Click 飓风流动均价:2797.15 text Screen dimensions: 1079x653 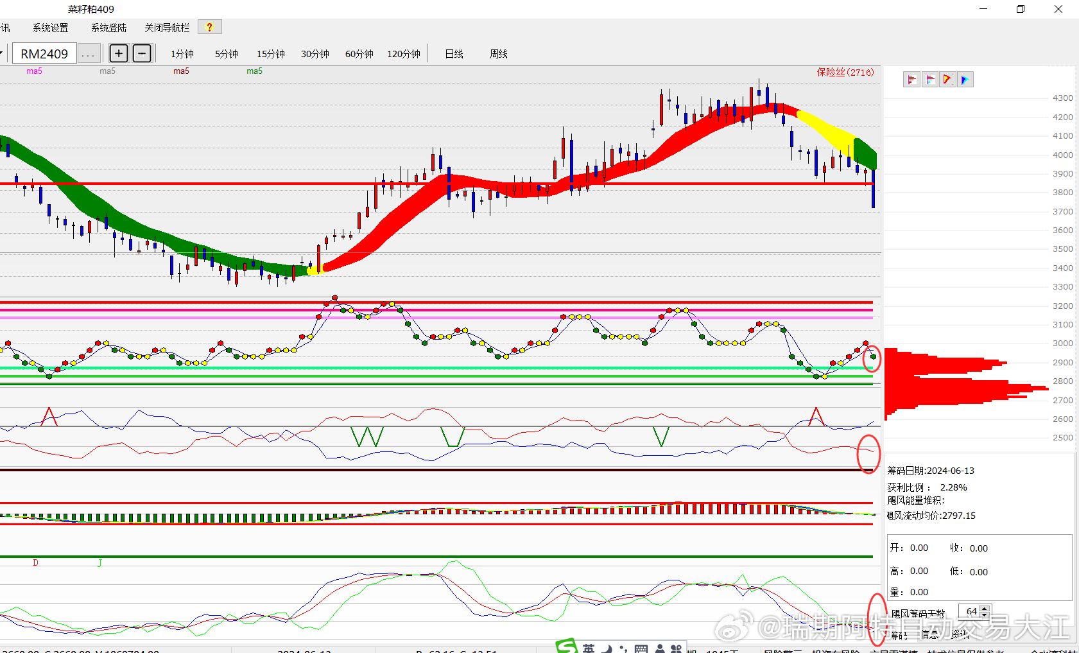coord(931,516)
